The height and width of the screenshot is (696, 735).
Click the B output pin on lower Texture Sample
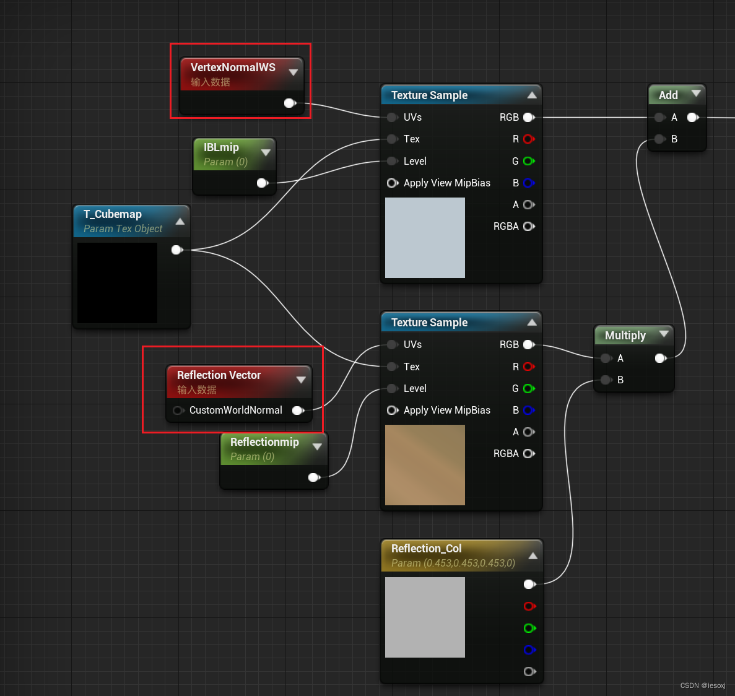click(529, 410)
